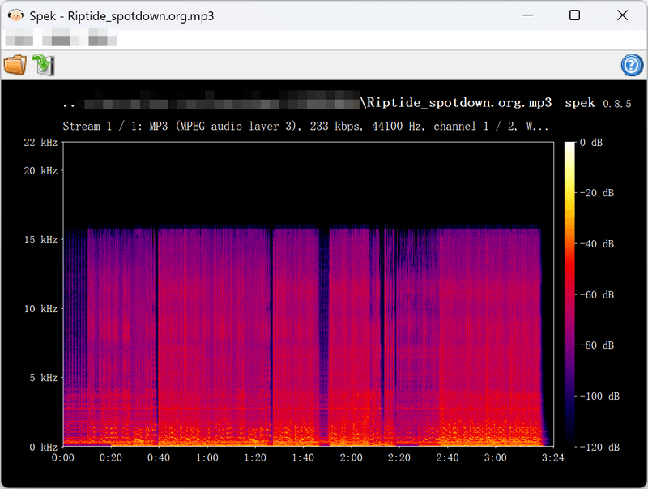648x489 pixels.
Task: Click the '0:20' time axis label
Action: click(111, 458)
